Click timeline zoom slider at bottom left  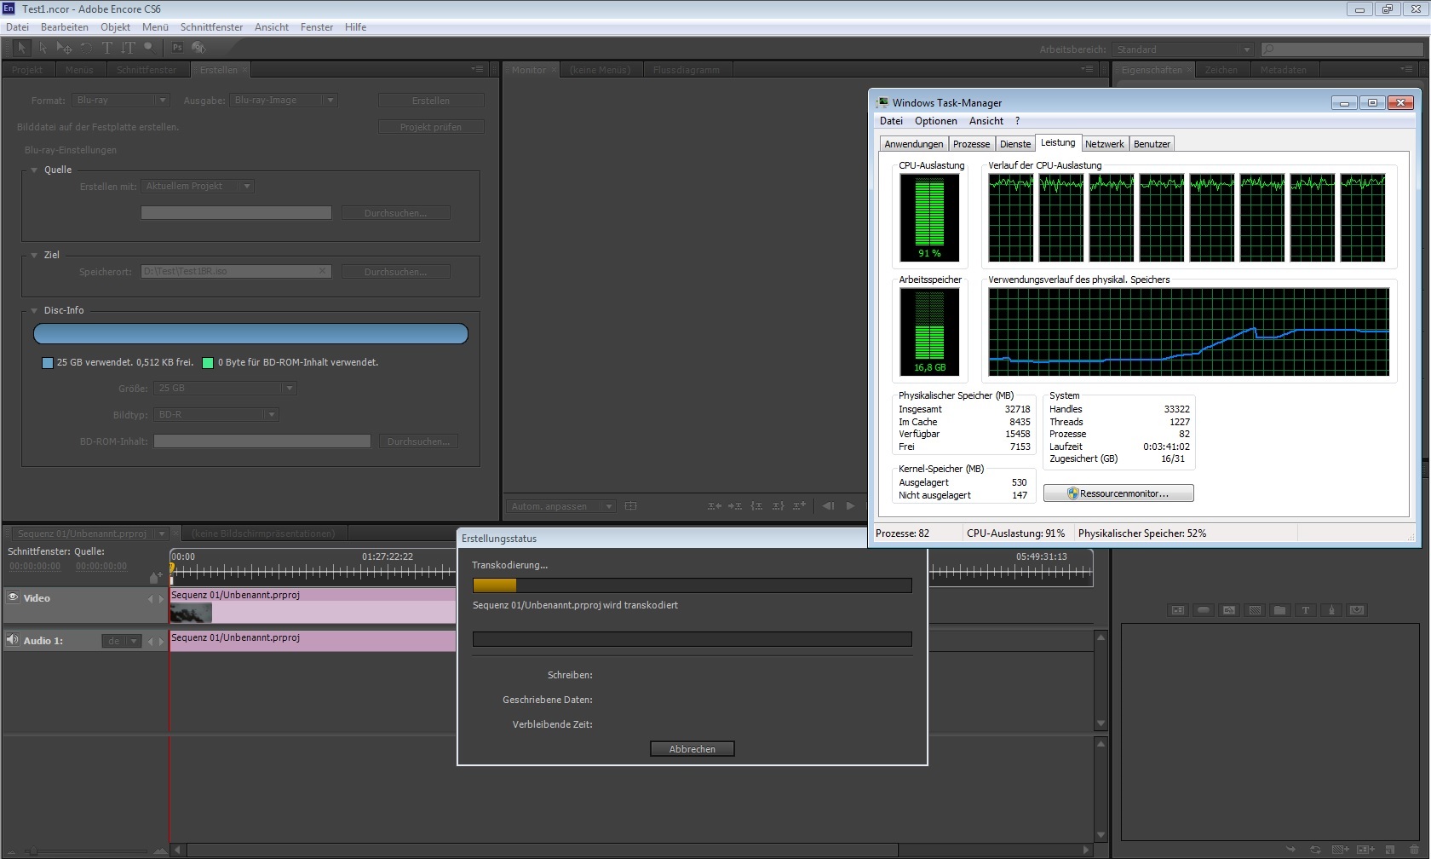pyautogui.click(x=32, y=850)
